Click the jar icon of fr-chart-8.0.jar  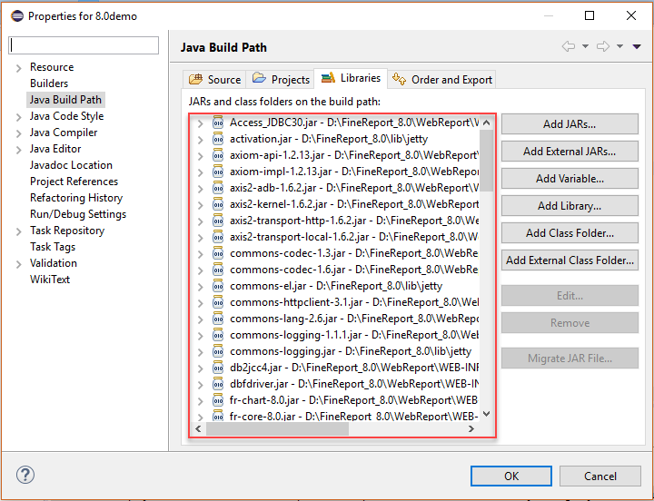(x=218, y=400)
